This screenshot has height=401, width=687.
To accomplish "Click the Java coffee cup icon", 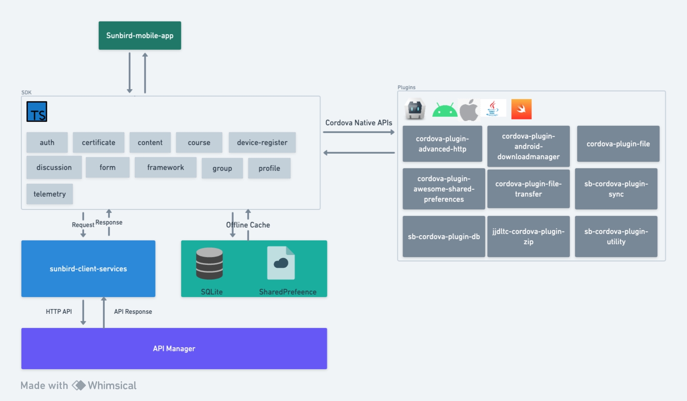I will (493, 109).
